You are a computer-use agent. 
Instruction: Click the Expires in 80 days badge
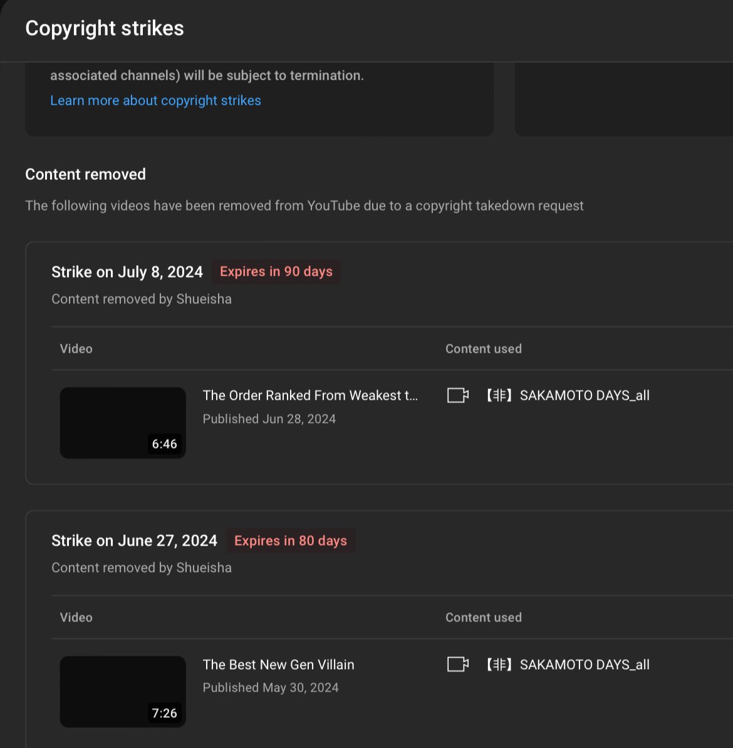(x=291, y=540)
